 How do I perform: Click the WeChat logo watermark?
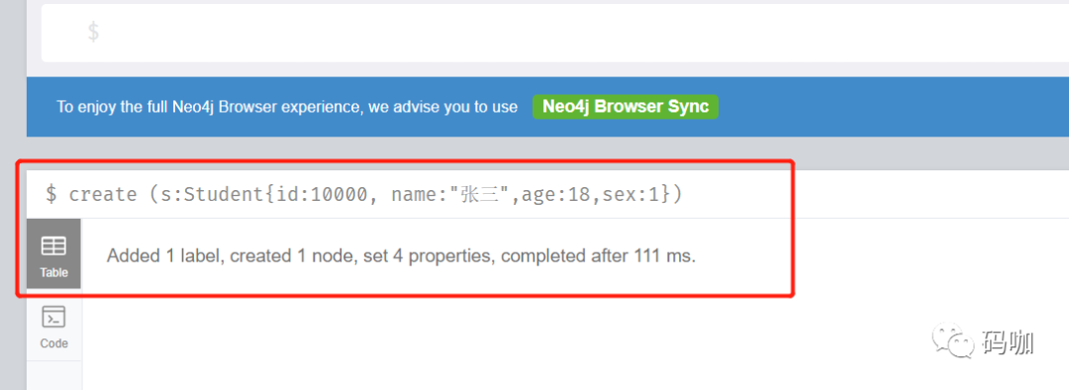tap(954, 341)
